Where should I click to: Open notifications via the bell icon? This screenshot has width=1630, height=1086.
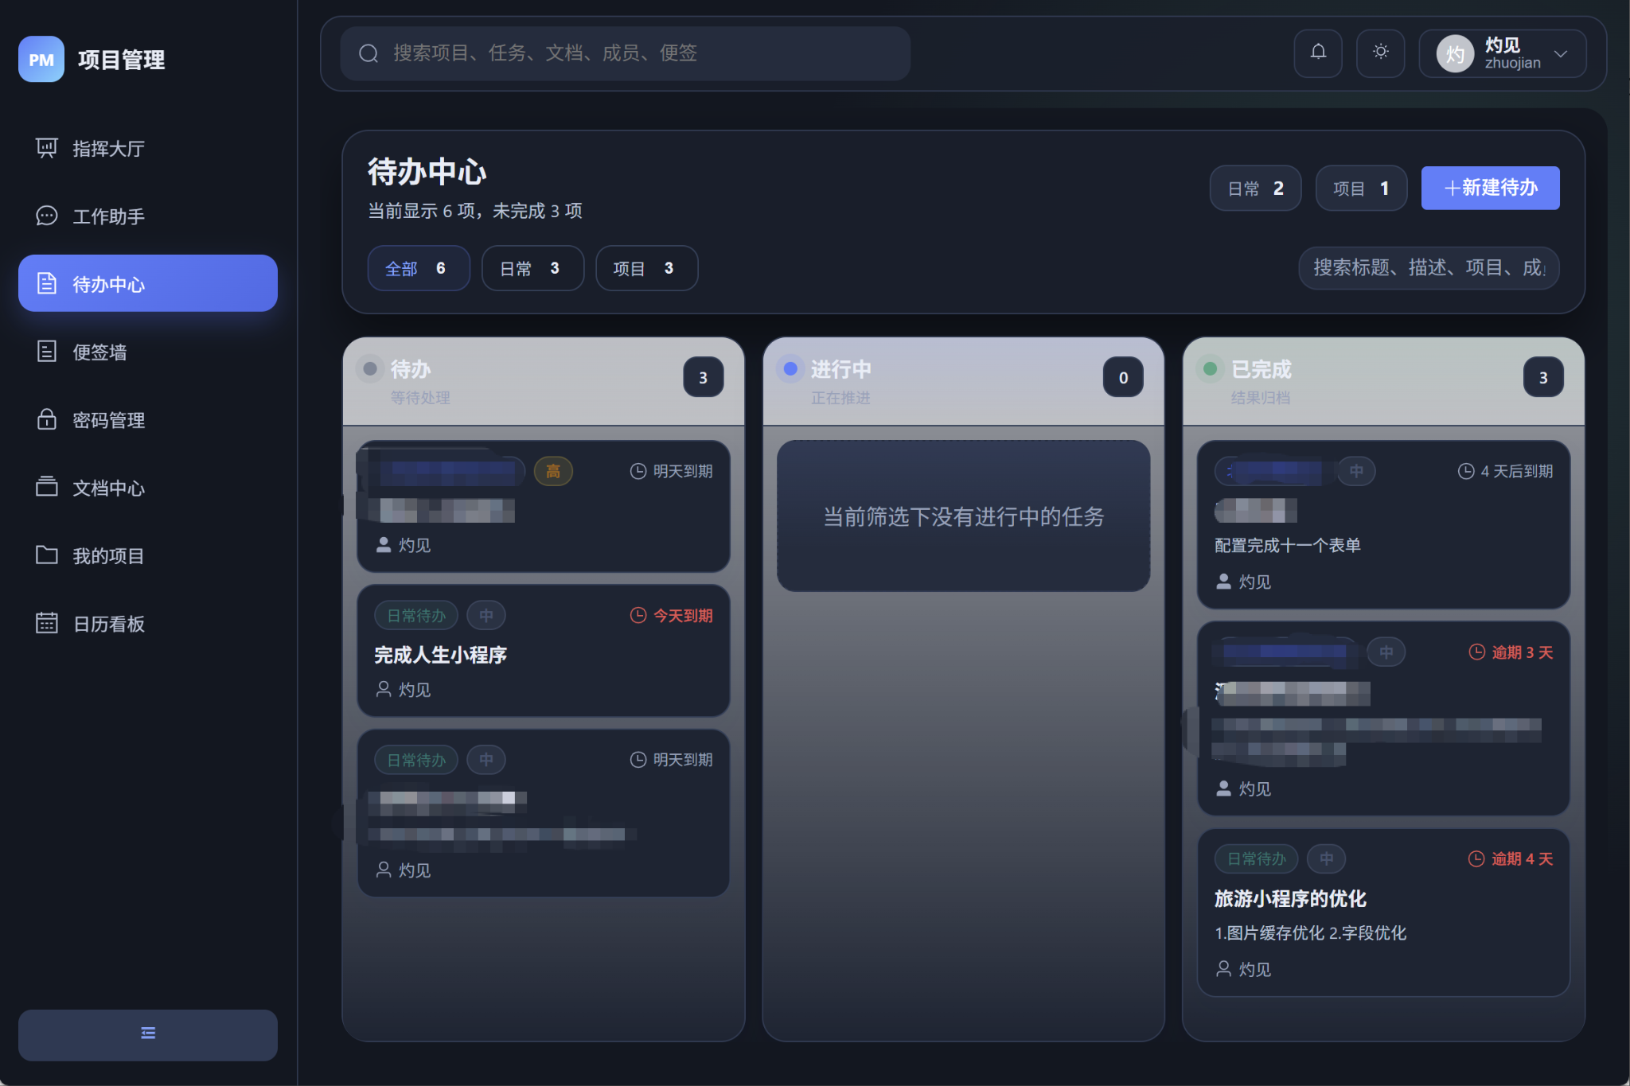pyautogui.click(x=1317, y=53)
